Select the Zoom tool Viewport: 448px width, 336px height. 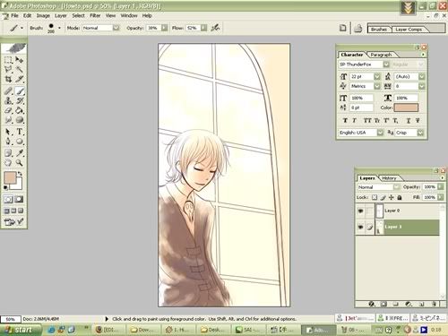pyautogui.click(x=20, y=163)
